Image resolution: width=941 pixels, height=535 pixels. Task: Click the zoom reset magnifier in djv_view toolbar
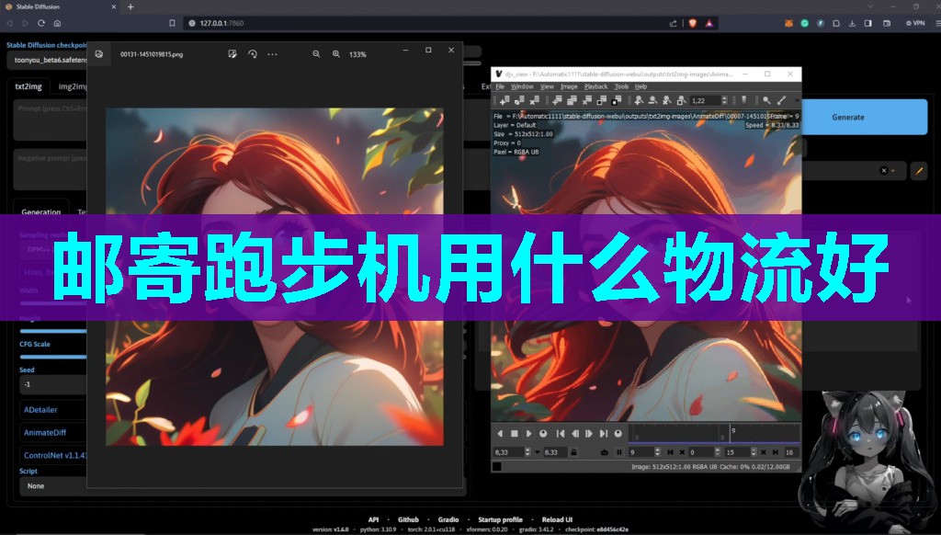tap(667, 100)
